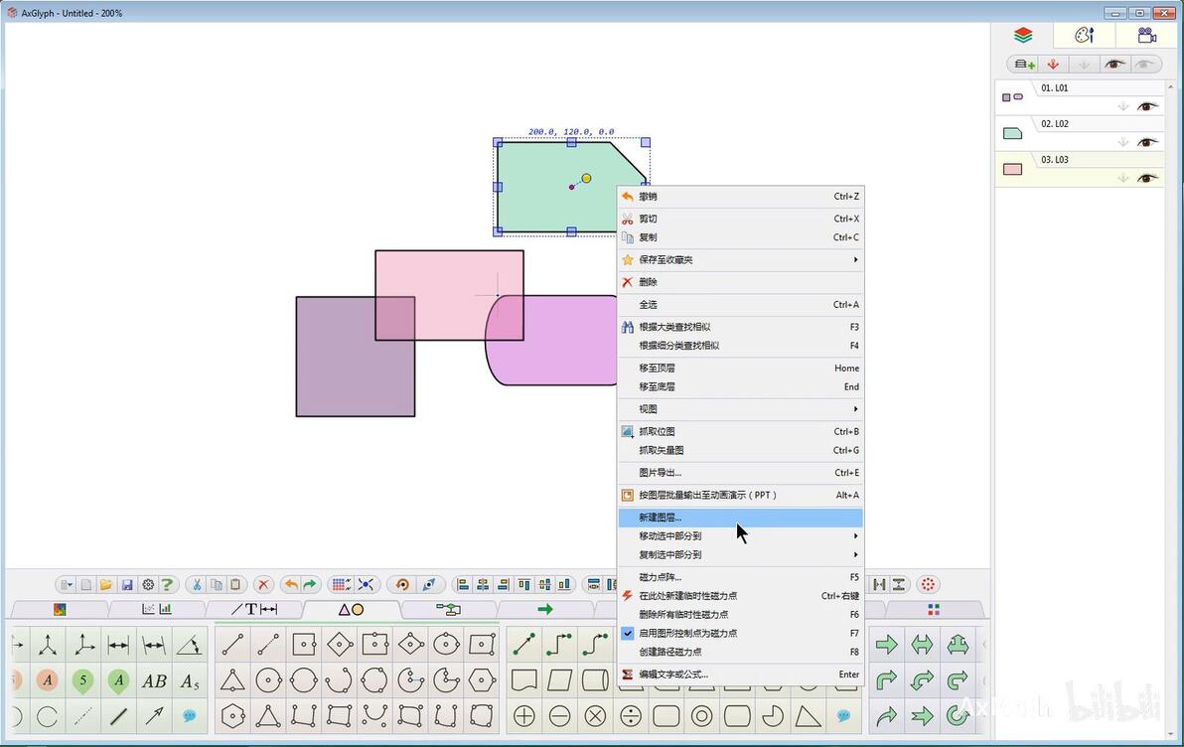
Task: Choose 新建图层... in the context menu
Action: click(x=740, y=518)
